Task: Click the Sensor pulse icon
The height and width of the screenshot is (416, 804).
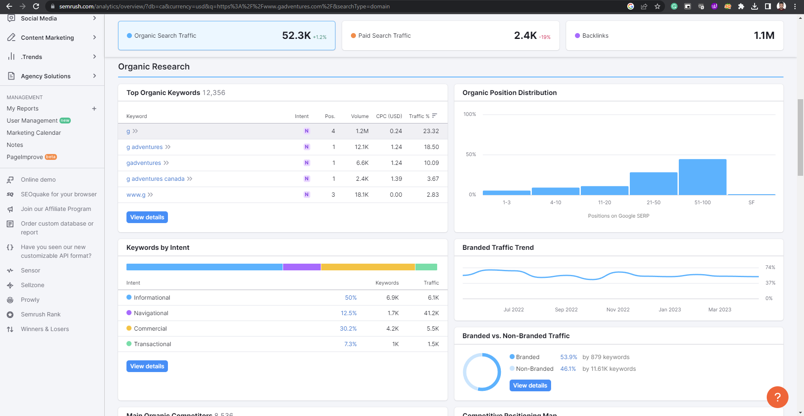Action: (10, 270)
